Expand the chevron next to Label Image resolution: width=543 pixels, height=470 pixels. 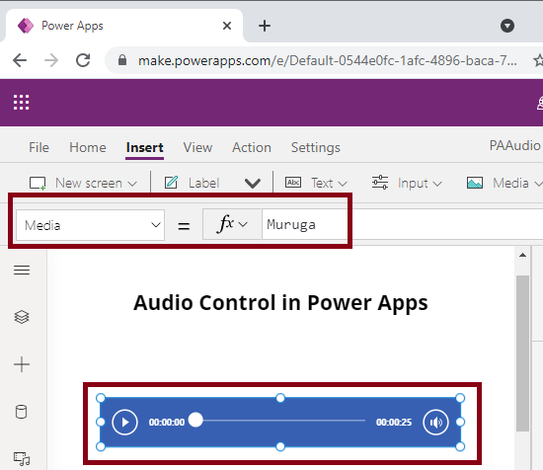point(253,184)
